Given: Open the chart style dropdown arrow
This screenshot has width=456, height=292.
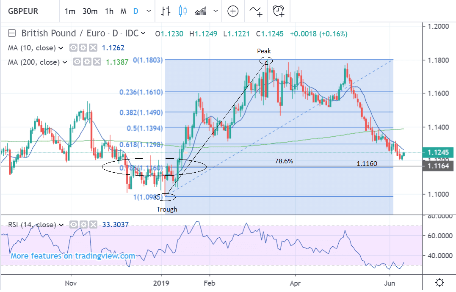Looking at the screenshot, I should click(x=216, y=11).
